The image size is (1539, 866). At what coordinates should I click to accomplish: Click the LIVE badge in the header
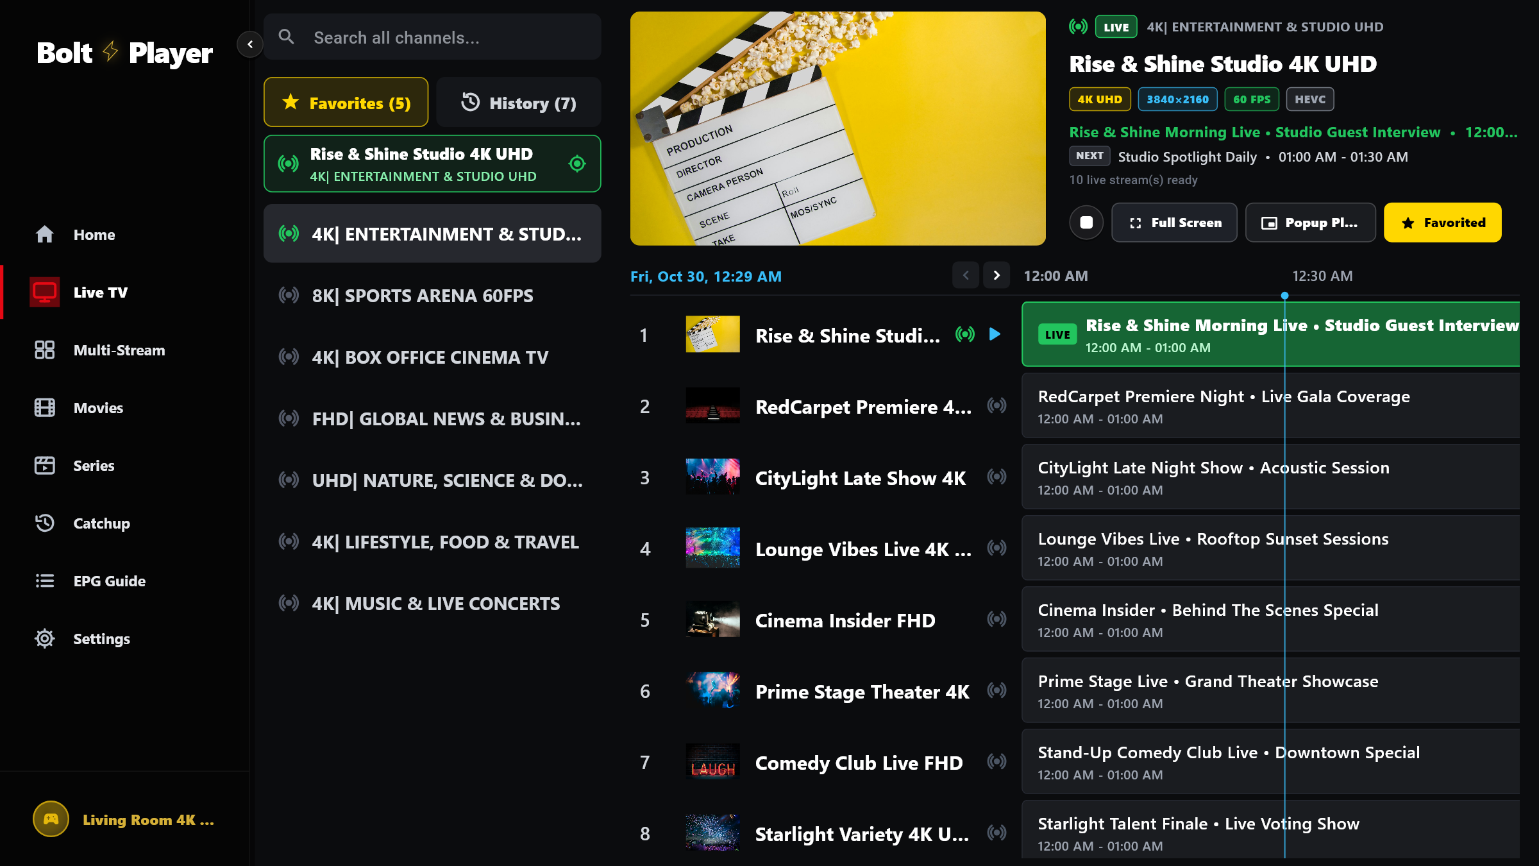(1116, 27)
